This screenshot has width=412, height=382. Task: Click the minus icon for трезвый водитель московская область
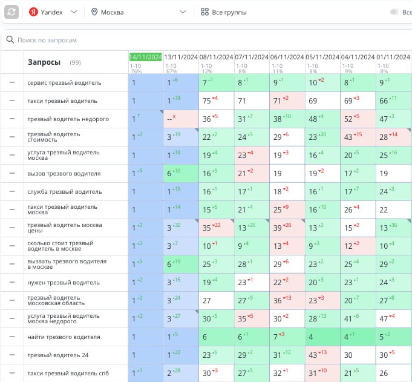(12, 300)
